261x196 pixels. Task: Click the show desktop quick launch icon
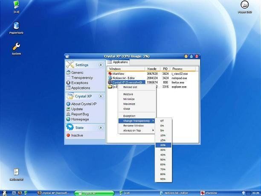point(14,193)
